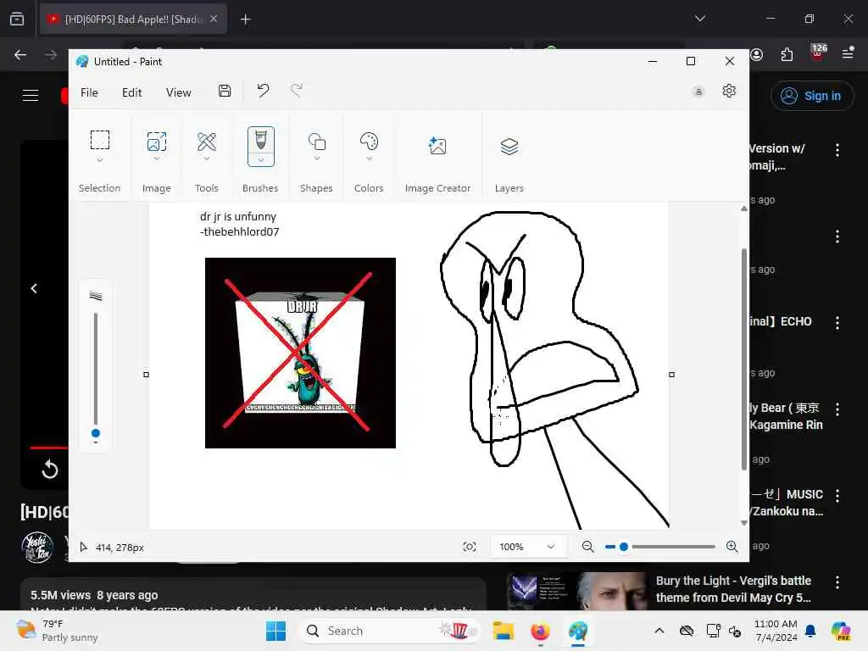The width and height of the screenshot is (868, 651).
Task: Click the video replay icon
Action: (50, 470)
